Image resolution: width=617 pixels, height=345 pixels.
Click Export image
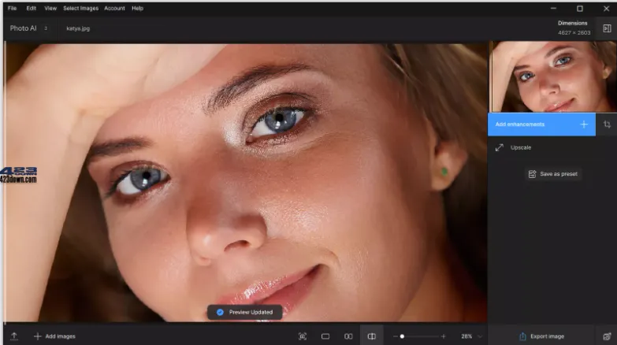[541, 336]
